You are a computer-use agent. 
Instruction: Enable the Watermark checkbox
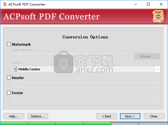9,44
